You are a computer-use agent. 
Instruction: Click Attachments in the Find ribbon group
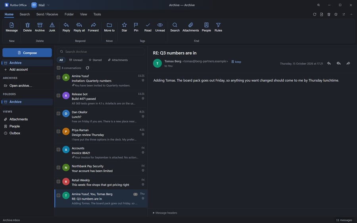190,27
